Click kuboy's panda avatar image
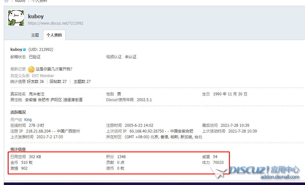The height and width of the screenshot is (185, 305). pos(16,18)
